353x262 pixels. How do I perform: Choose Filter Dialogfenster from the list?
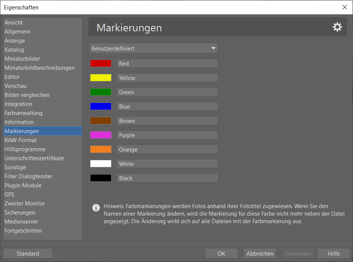[43, 176]
